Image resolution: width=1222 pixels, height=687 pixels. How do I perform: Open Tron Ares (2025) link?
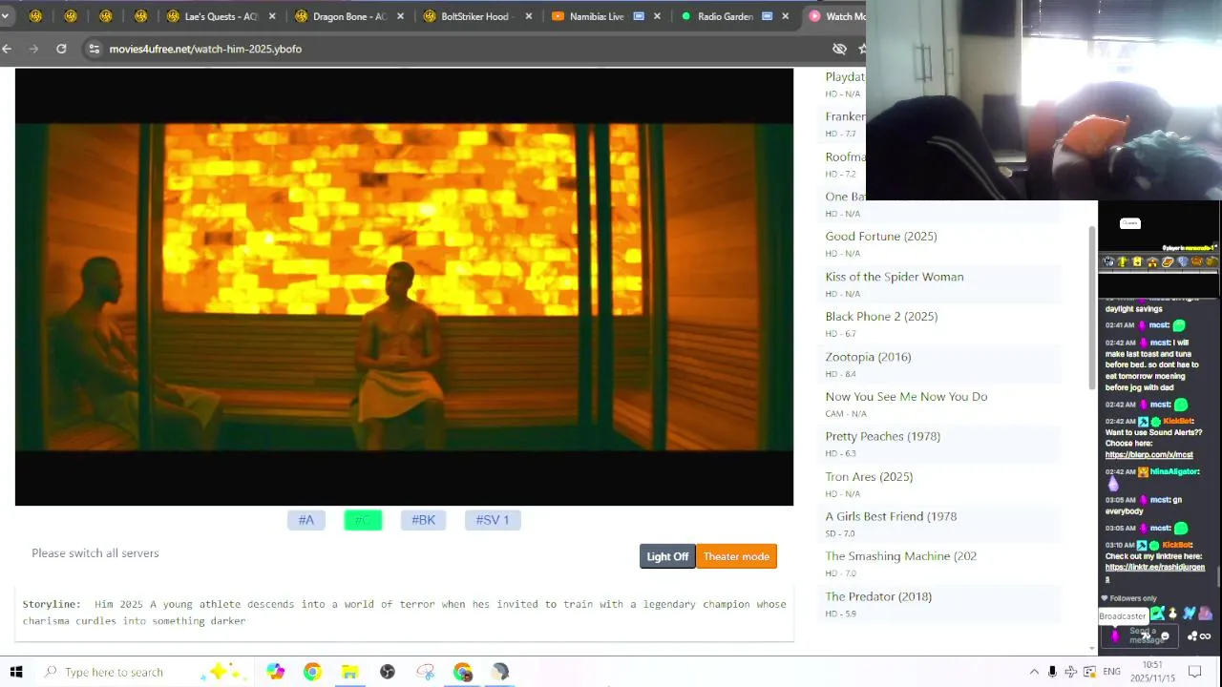tap(869, 477)
